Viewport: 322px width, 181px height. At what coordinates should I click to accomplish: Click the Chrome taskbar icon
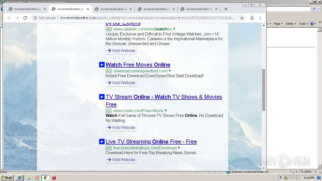click(45, 178)
